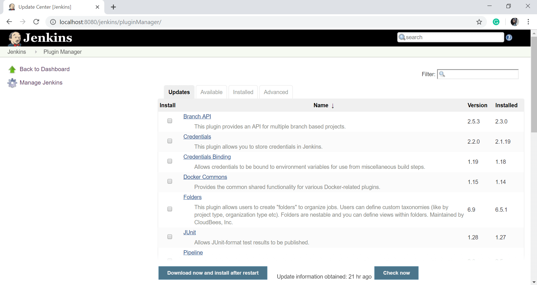
Task: Click JUnit version 1.28
Action: point(473,237)
